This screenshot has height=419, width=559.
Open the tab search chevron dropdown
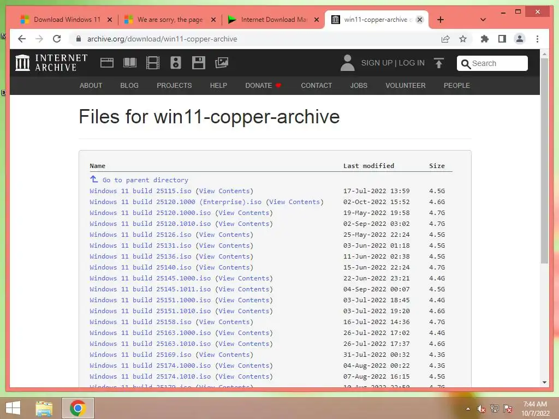tap(483, 20)
